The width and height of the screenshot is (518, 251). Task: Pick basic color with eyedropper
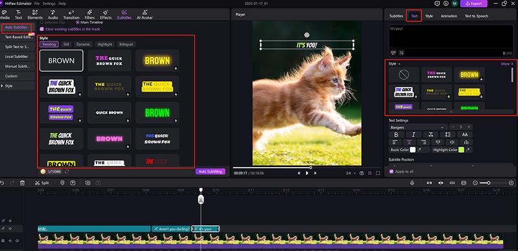420,150
